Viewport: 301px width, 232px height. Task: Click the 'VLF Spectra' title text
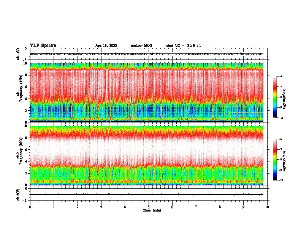click(x=43, y=45)
